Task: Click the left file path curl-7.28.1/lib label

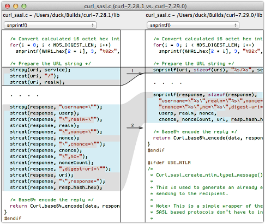Action: pyautogui.click(x=61, y=15)
